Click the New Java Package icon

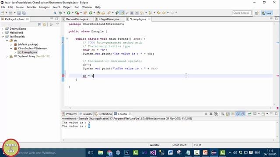tap(85, 13)
